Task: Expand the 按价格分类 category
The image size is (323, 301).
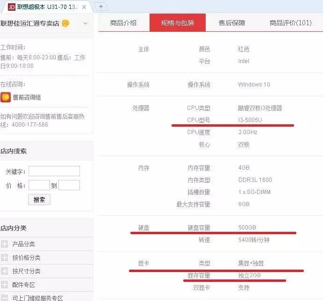Action: coord(4,258)
